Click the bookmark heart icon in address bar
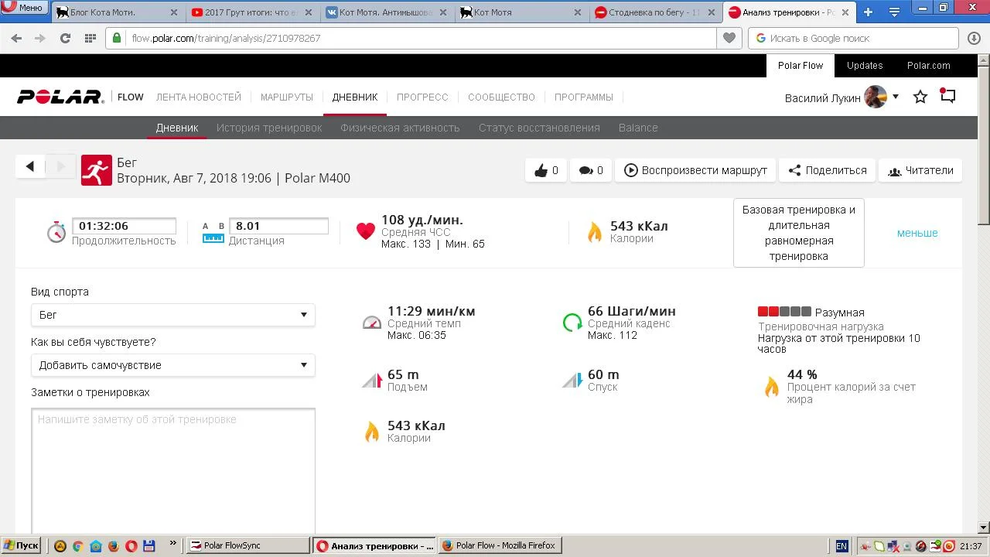Viewport: 990px width, 557px height. [729, 38]
